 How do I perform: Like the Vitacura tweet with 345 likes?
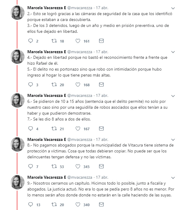tap(78, 167)
